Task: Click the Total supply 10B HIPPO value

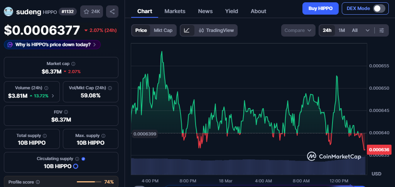Action: point(32,143)
